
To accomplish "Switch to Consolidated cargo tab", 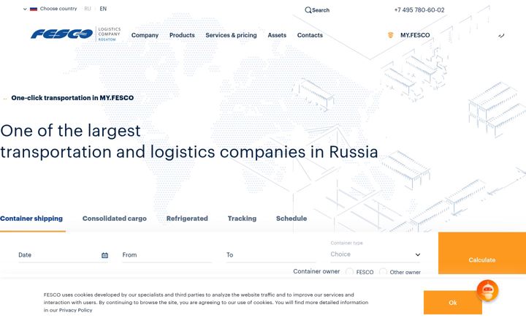I will point(115,219).
